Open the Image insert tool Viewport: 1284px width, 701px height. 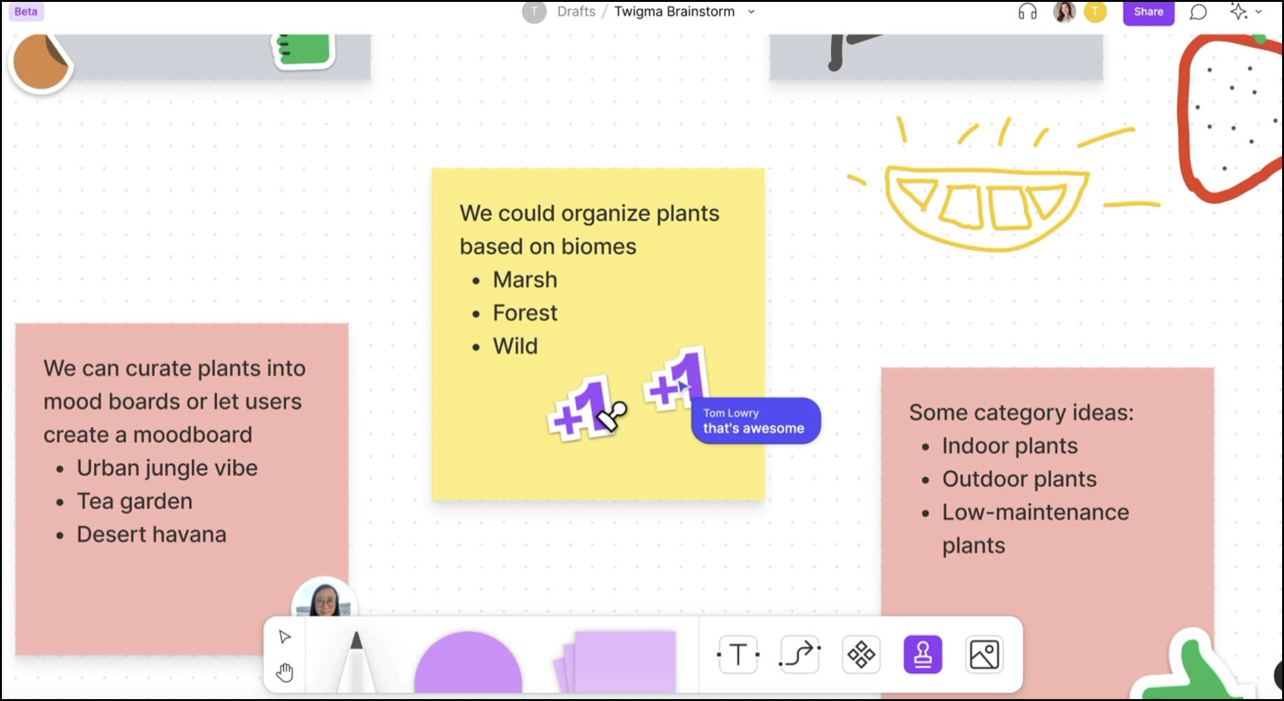click(x=984, y=654)
